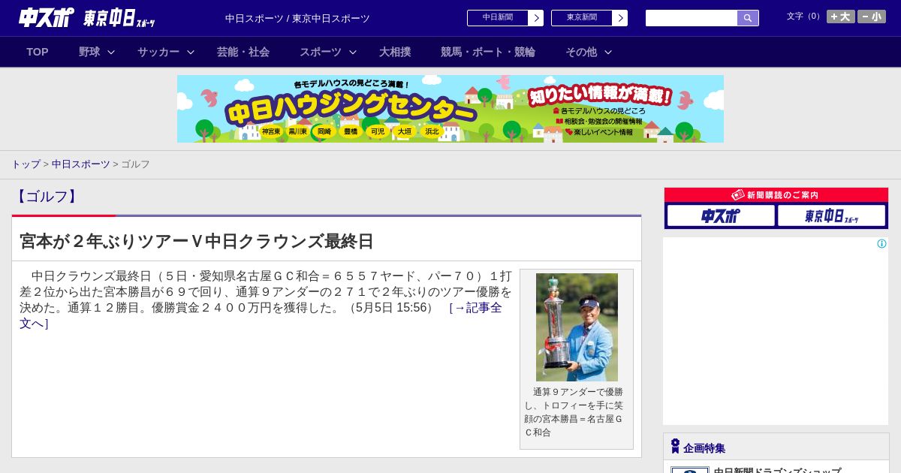Image resolution: width=901 pixels, height=473 pixels.
Task: Open the 競馬・ボート・競輪 menu item
Action: point(488,52)
